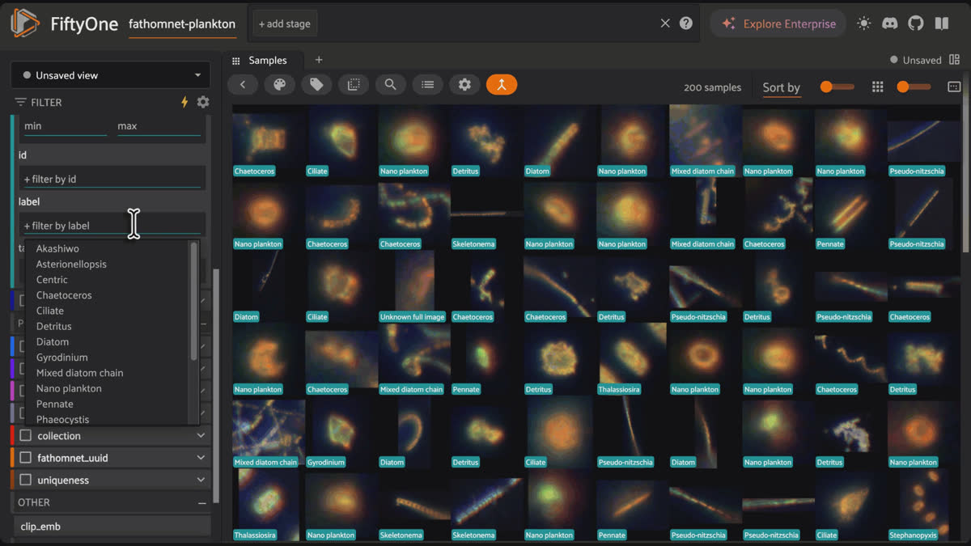Open the color scheme palette icon
Viewport: 971px width, 546px height.
click(279, 84)
